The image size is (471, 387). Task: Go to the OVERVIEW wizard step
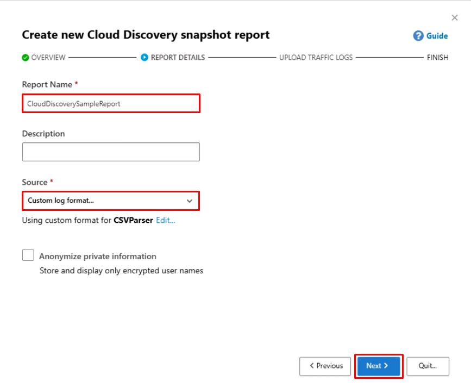pos(48,58)
